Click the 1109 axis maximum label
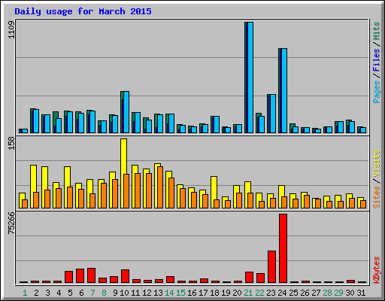Image resolution: width=385 pixels, height=301 pixels. 11,29
